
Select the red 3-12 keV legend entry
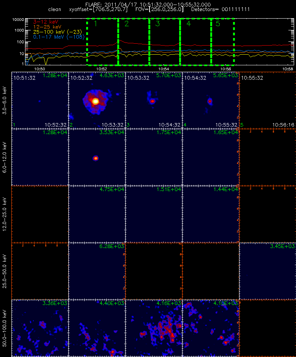[x=46, y=22]
